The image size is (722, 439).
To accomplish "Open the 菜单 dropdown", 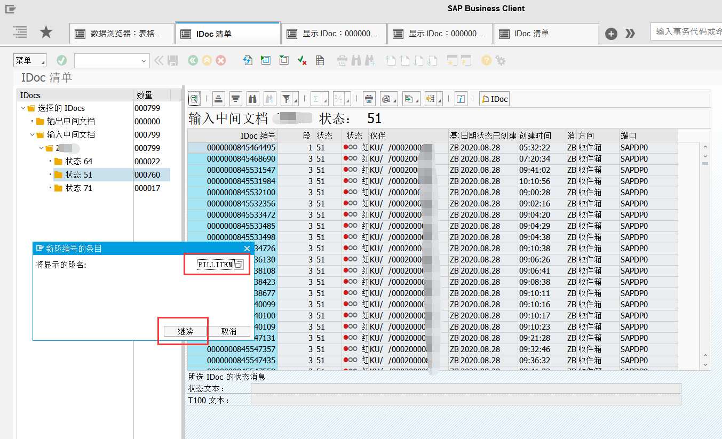I will (x=29, y=61).
